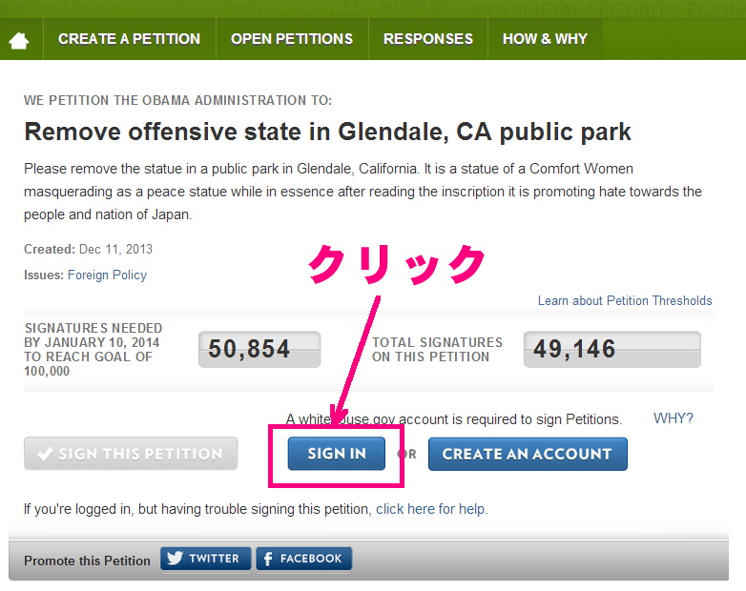
Task: Open the Foreign Policy issue link
Action: [107, 275]
